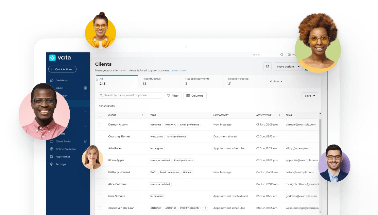Check the checkbox for Damon Albarn's row

(99, 125)
